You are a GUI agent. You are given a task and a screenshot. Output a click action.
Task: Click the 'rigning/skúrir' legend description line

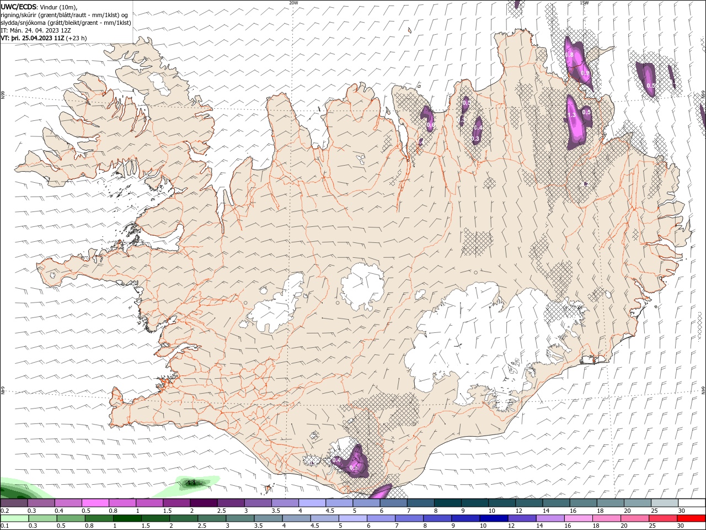pos(65,15)
